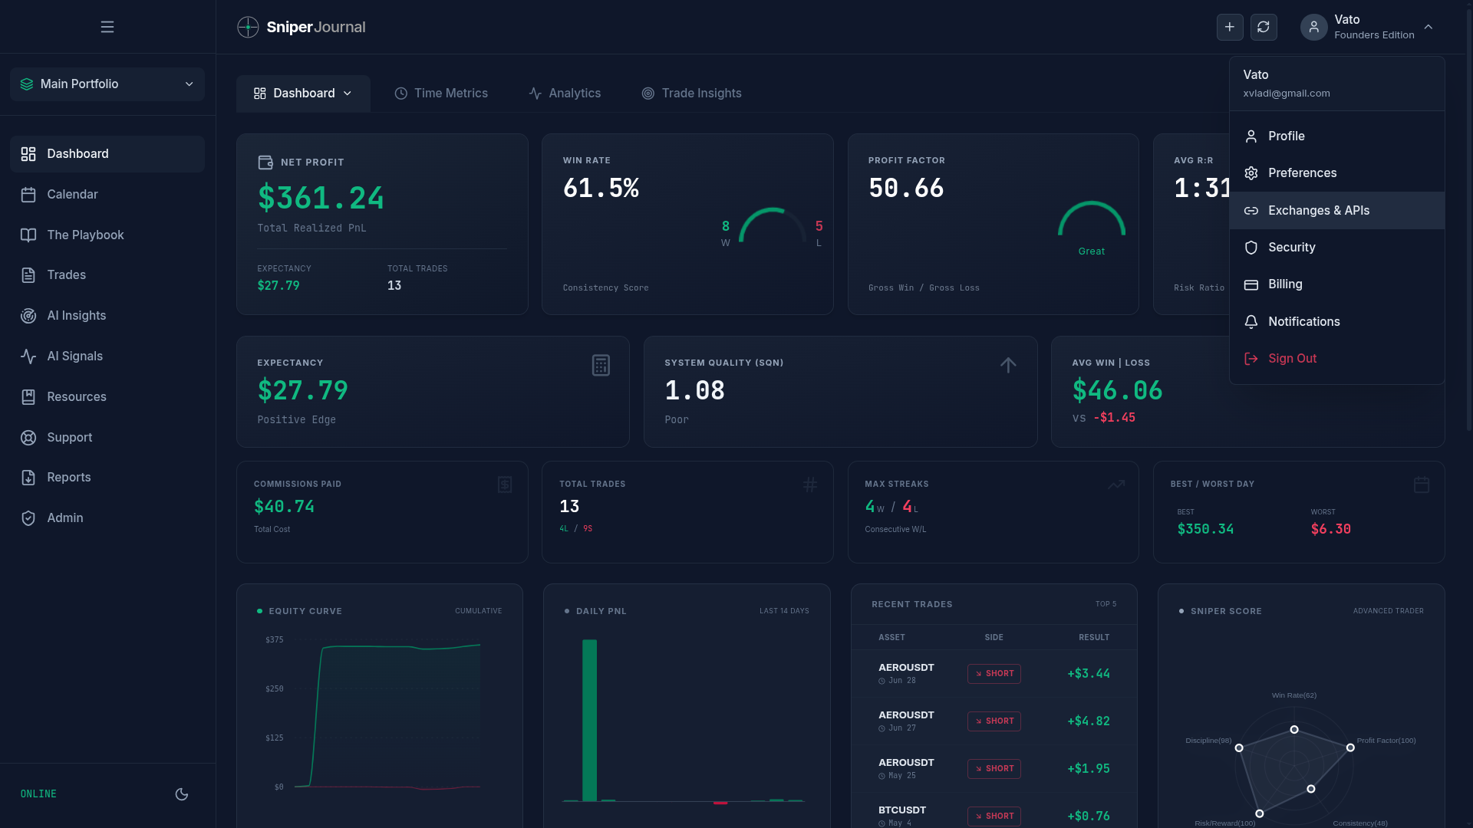1473x828 pixels.
Task: Toggle dark mode moon icon
Action: click(182, 794)
